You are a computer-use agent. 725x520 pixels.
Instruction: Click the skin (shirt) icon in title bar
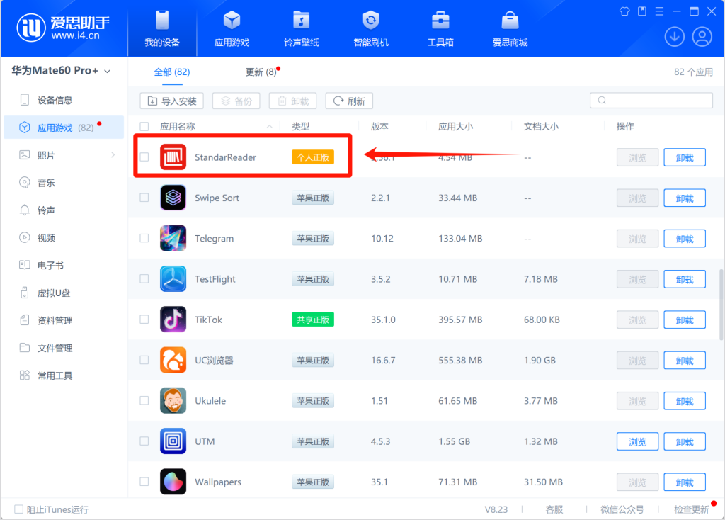pyautogui.click(x=624, y=11)
